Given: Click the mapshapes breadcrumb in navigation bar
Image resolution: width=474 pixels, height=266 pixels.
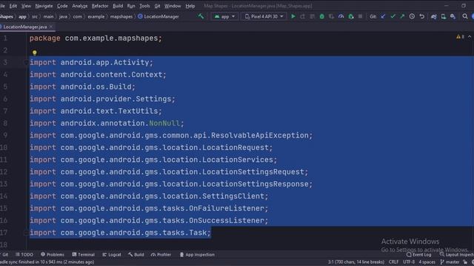Looking at the screenshot, I should coord(121,16).
